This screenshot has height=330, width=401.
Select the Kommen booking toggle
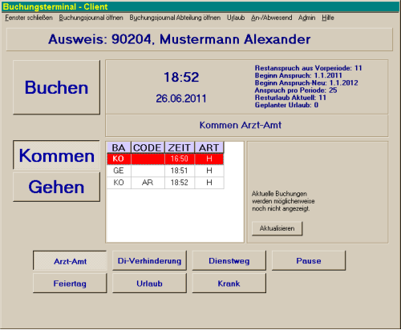56,155
